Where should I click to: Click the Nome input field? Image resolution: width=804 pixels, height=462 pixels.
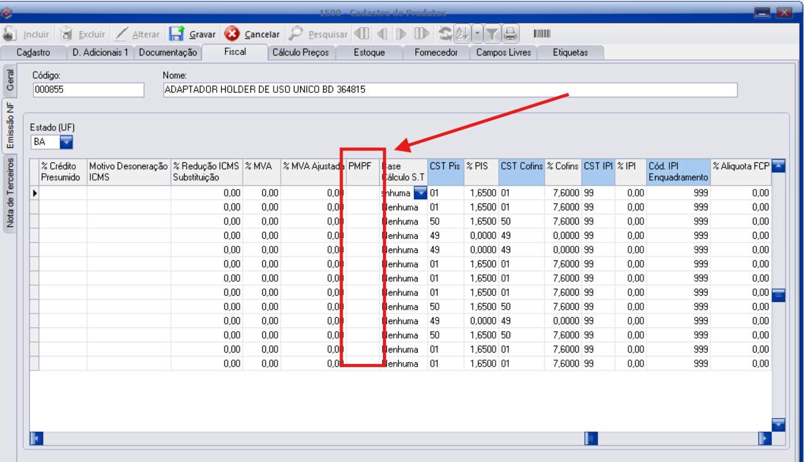(x=449, y=90)
